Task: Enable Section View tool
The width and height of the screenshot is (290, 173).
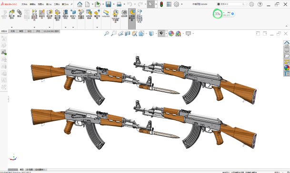Action: tap(128, 33)
